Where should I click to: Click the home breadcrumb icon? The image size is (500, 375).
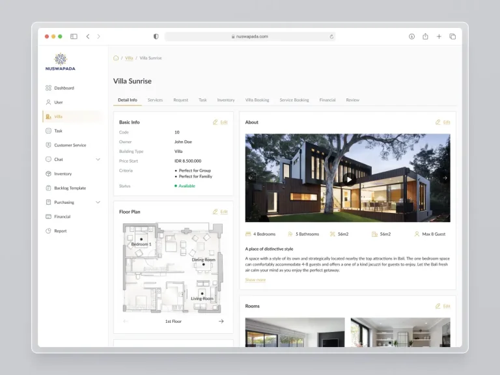click(x=116, y=58)
